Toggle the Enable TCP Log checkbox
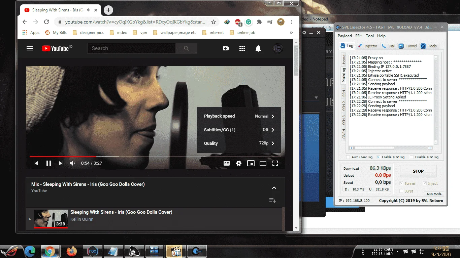 coord(378,157)
